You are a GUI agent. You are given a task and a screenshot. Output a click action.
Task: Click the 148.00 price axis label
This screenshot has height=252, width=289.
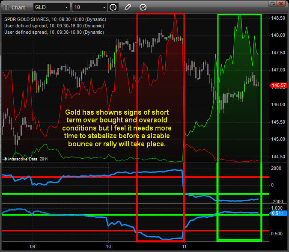coord(278,36)
